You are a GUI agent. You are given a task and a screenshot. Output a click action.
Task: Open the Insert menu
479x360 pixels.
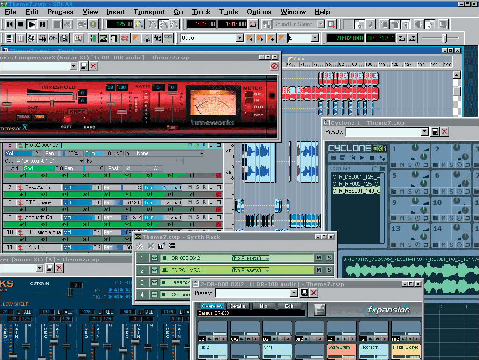click(x=116, y=12)
